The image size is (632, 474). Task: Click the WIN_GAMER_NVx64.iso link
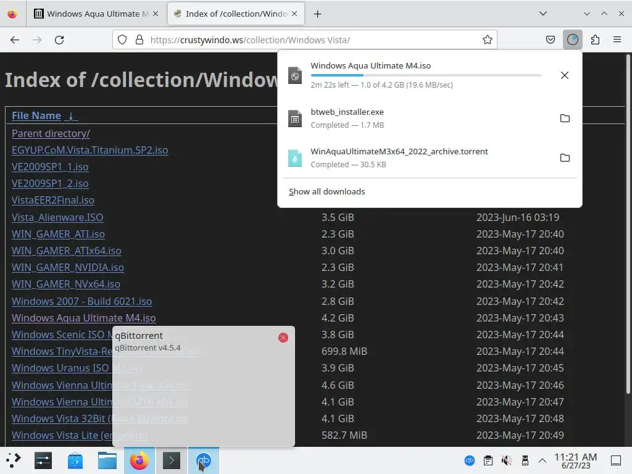coord(65,284)
